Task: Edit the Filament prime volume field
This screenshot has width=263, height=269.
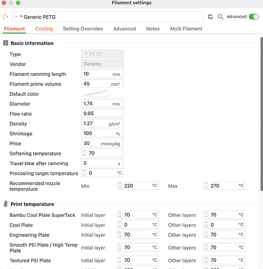Action: click(102, 84)
